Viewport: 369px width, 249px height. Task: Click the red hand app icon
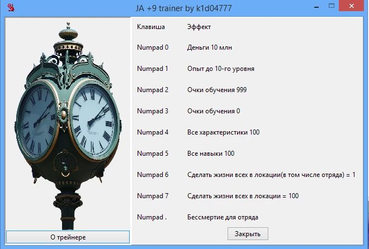11,7
